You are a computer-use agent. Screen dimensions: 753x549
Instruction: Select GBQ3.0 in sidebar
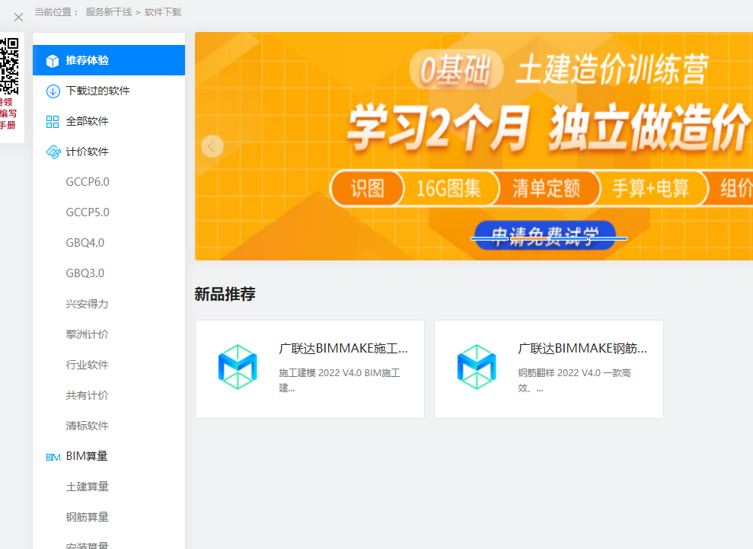coord(85,273)
